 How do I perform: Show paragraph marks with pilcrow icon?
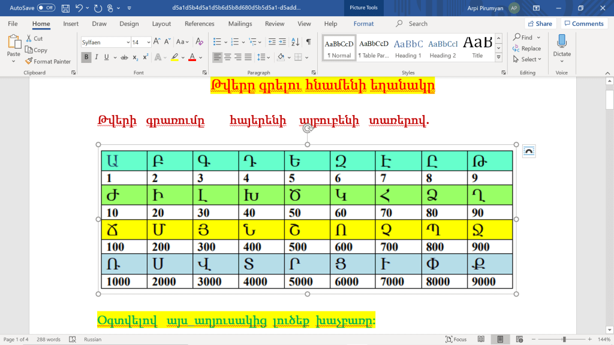308,42
